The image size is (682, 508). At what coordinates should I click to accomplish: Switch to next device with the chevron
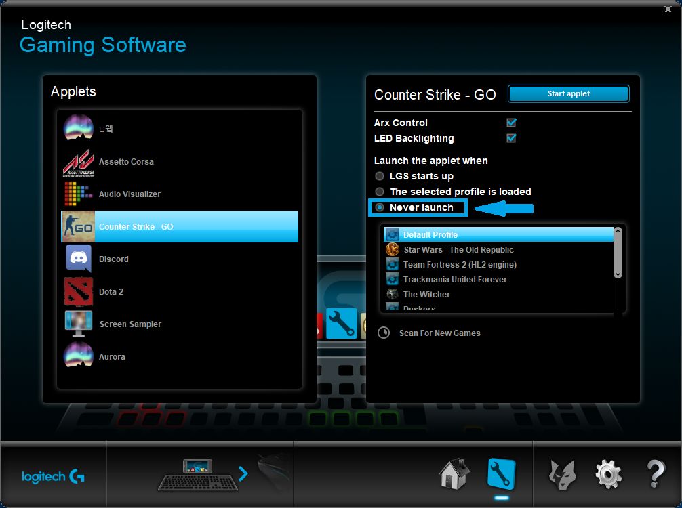point(243,473)
